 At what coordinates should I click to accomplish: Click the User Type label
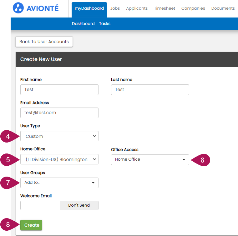(x=30, y=126)
